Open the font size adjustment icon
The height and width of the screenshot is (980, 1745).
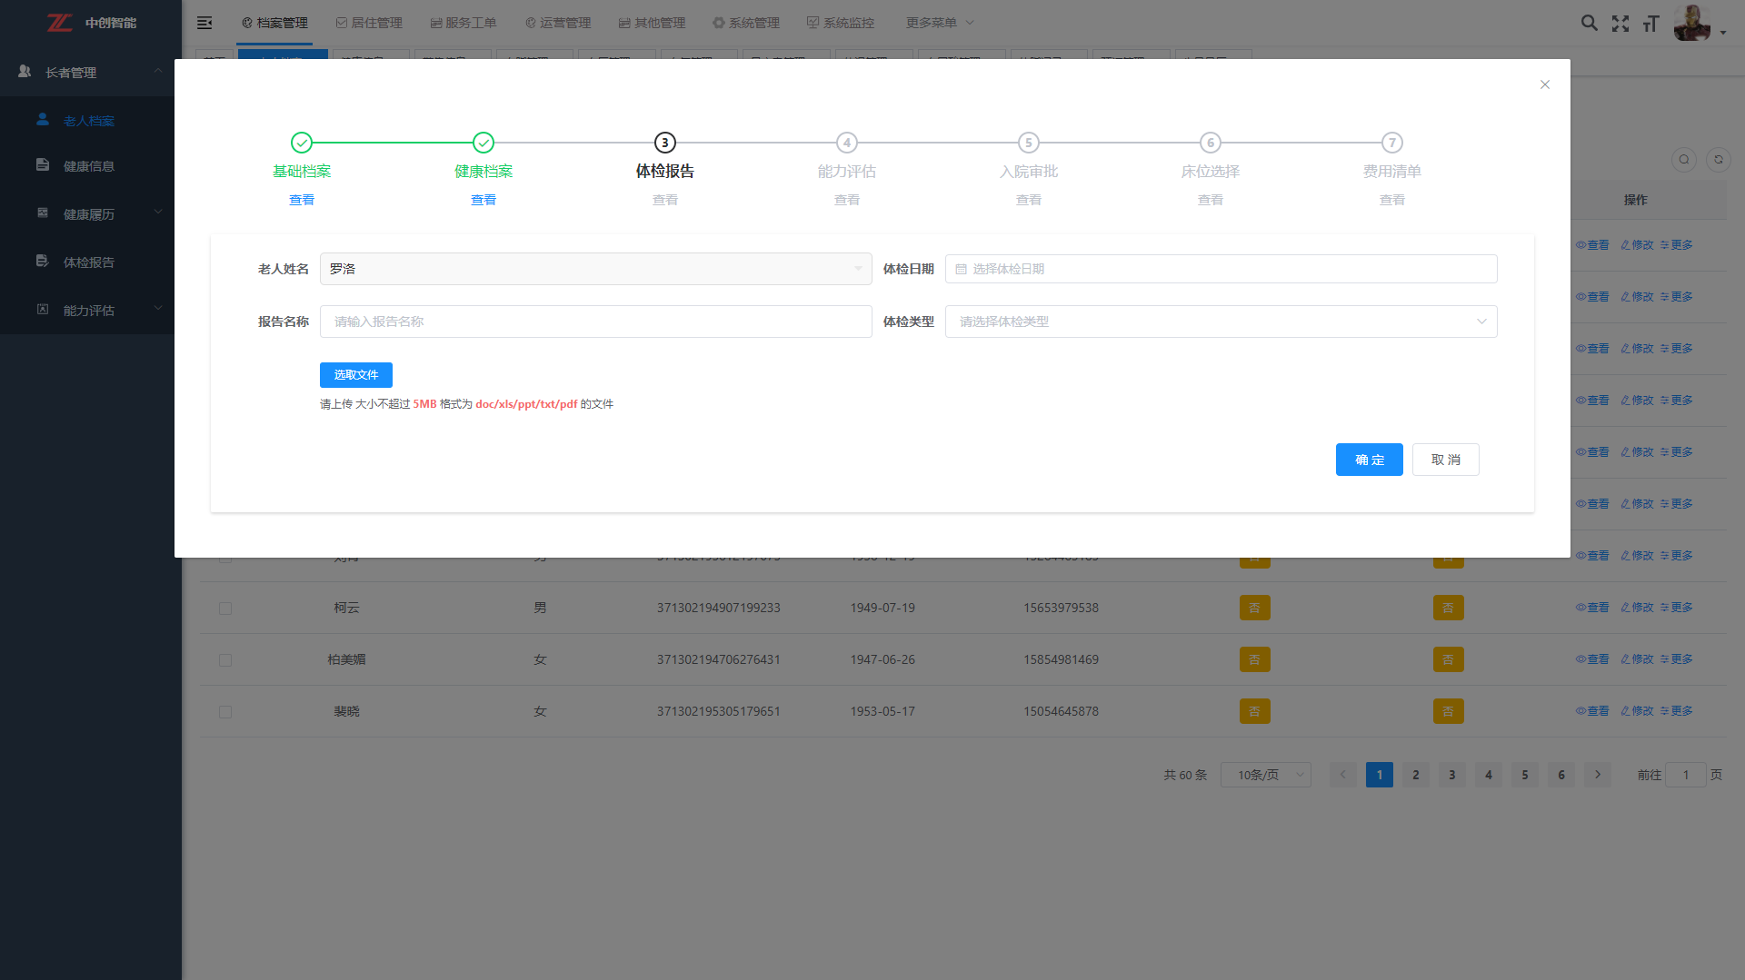tap(1651, 24)
